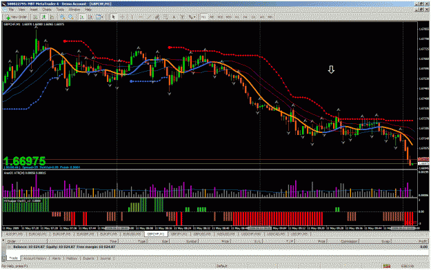The height and width of the screenshot is (270, 431).
Task: Select the GBPCHF,M1 chart tab
Action: point(156,234)
